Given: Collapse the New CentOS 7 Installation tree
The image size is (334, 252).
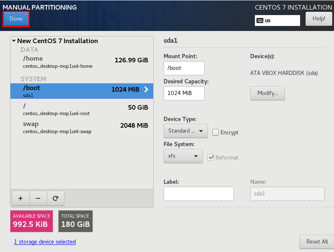Looking at the screenshot, I should (x=14, y=41).
